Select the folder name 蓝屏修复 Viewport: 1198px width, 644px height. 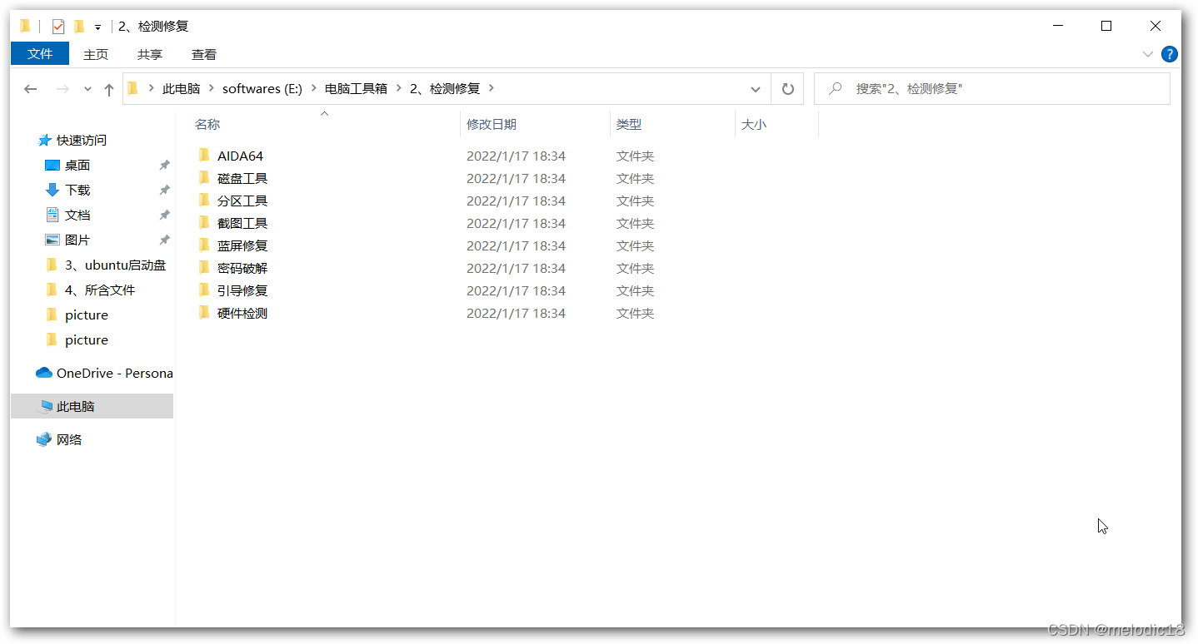(x=242, y=246)
